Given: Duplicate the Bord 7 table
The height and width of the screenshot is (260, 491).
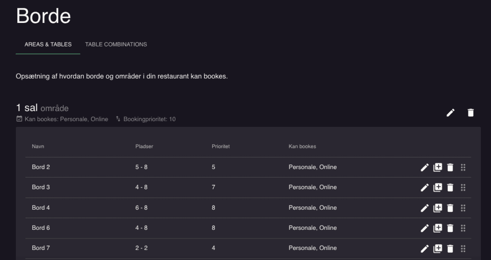Looking at the screenshot, I should [x=437, y=249].
